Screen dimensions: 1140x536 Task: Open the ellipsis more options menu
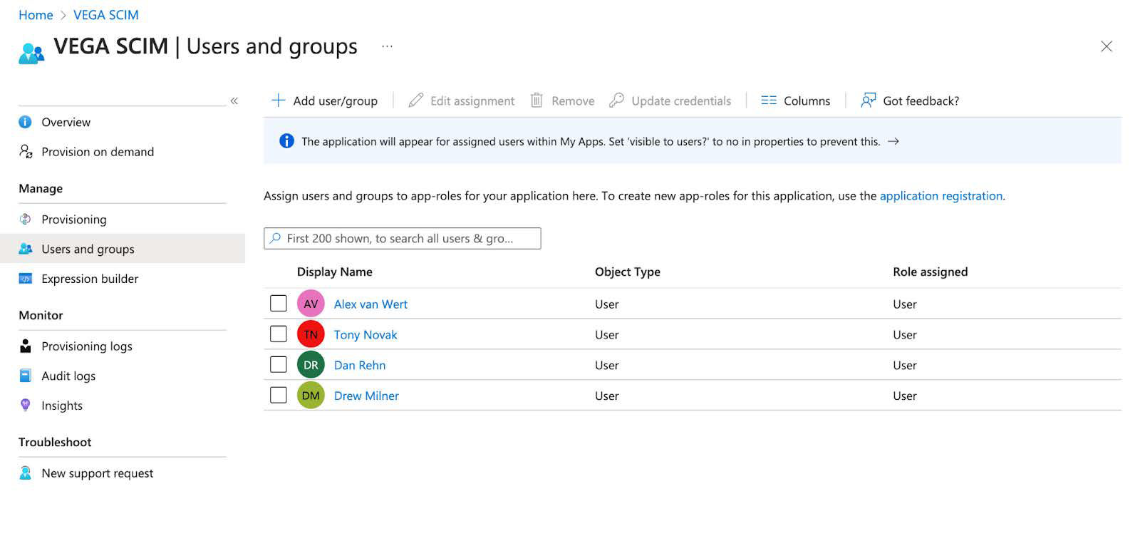point(387,46)
